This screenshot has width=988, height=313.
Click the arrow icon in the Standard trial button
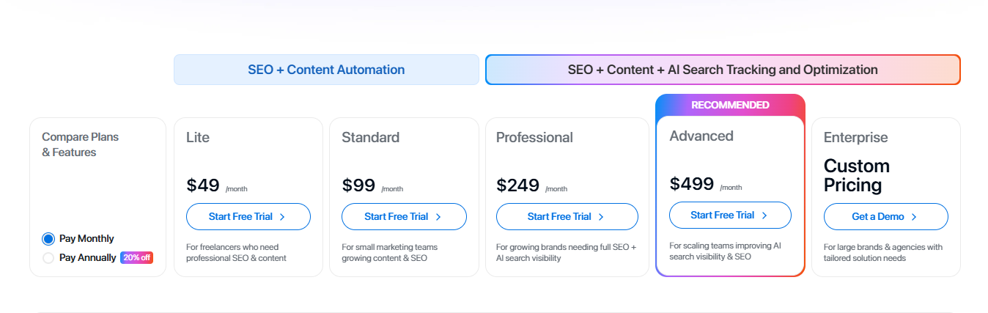pyautogui.click(x=438, y=217)
